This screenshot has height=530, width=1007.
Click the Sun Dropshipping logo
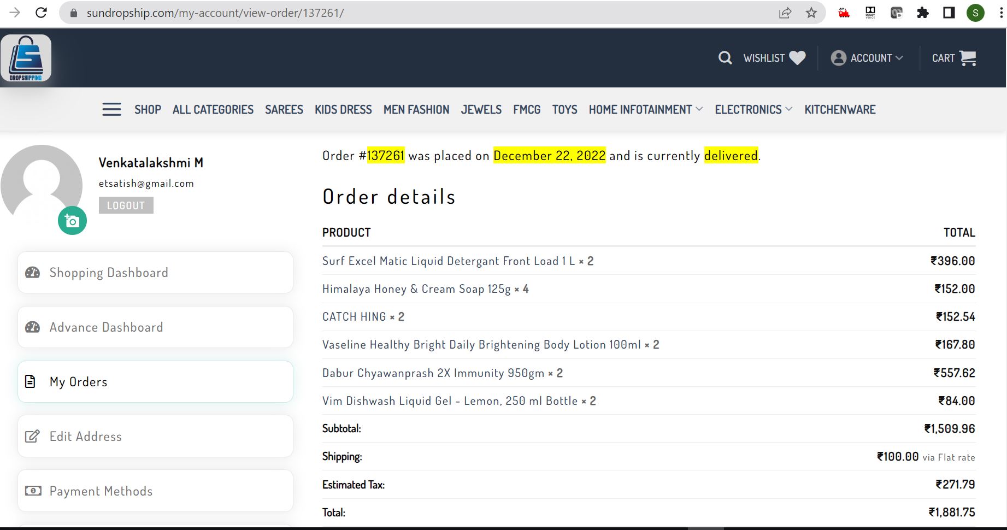[x=26, y=58]
